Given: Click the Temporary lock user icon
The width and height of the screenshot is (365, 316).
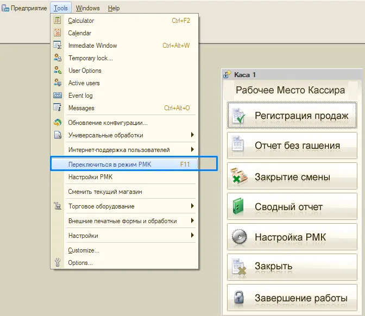Looking at the screenshot, I should click(57, 58).
